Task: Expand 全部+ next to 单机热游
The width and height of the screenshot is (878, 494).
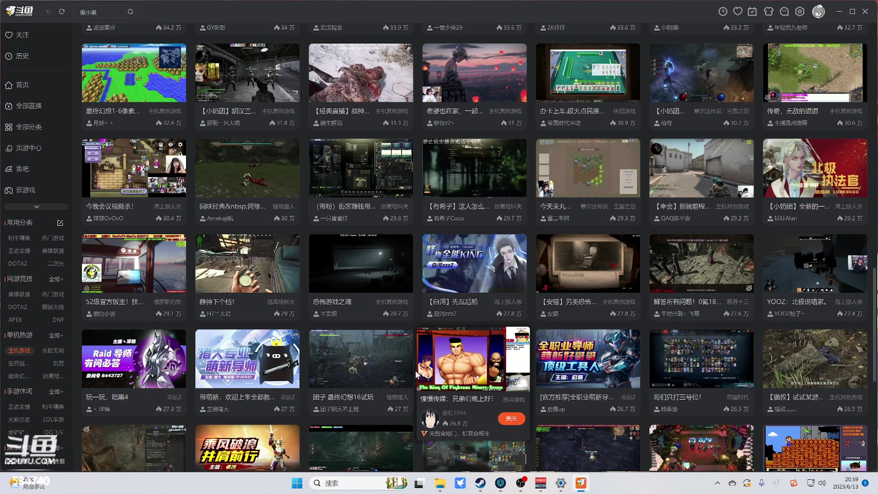Action: tap(56, 335)
